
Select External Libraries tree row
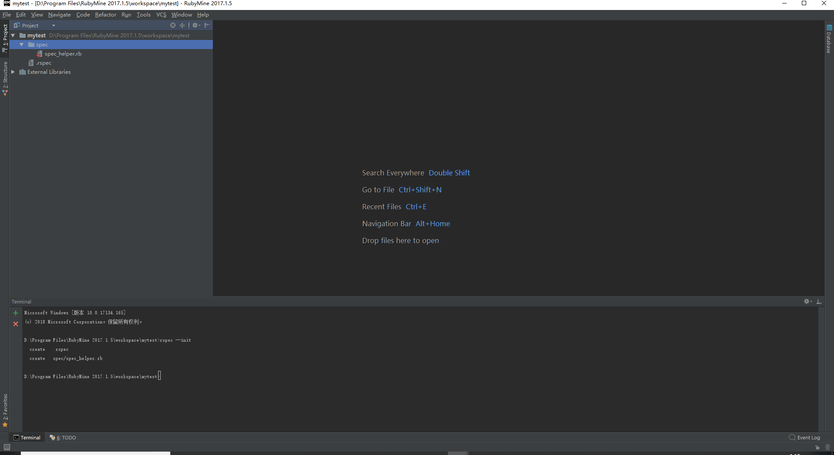111,72
